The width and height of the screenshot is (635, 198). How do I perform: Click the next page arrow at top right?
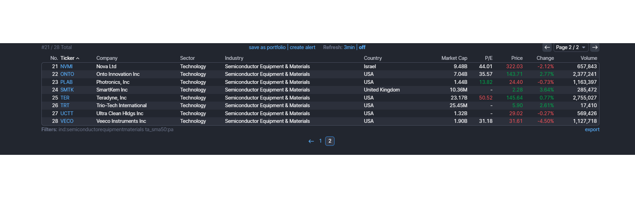click(595, 47)
